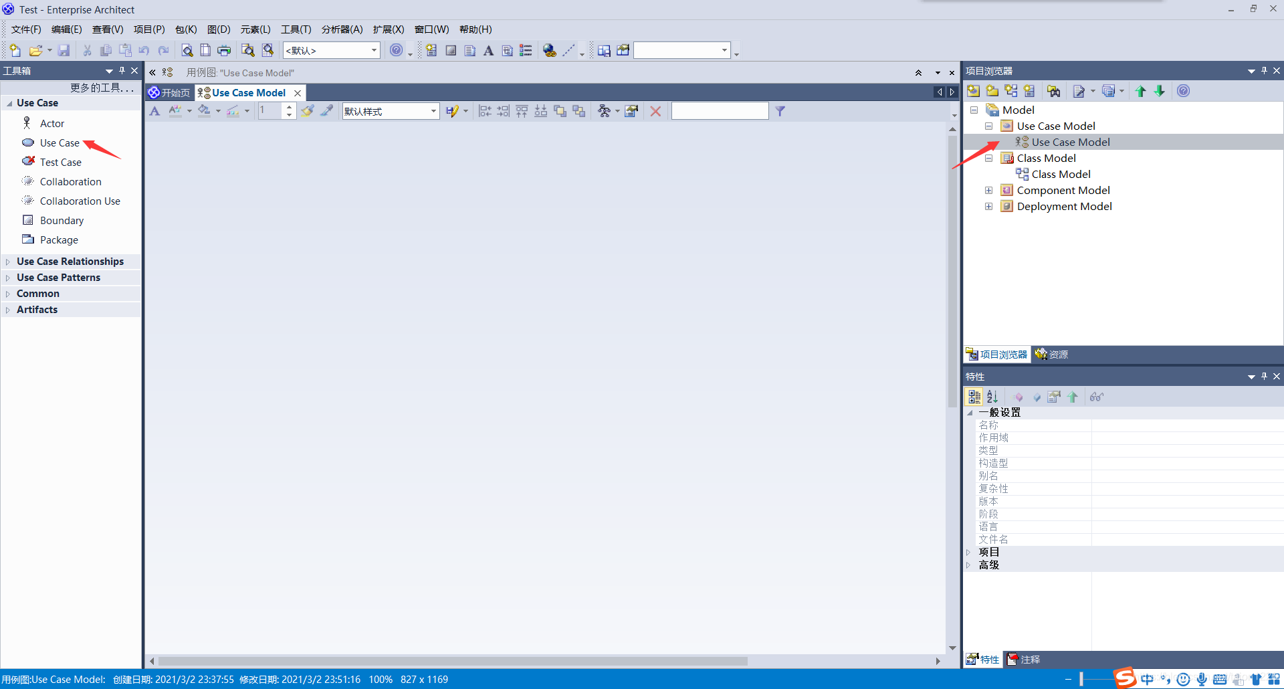This screenshot has width=1284, height=689.
Task: Pin the toolbox panel with auto-hide pin
Action: tap(122, 70)
